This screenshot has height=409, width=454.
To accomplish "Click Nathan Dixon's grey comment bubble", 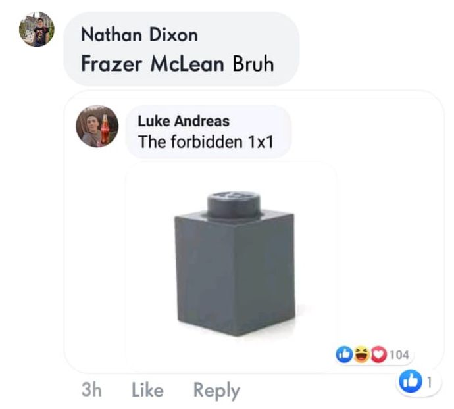I will tap(181, 49).
